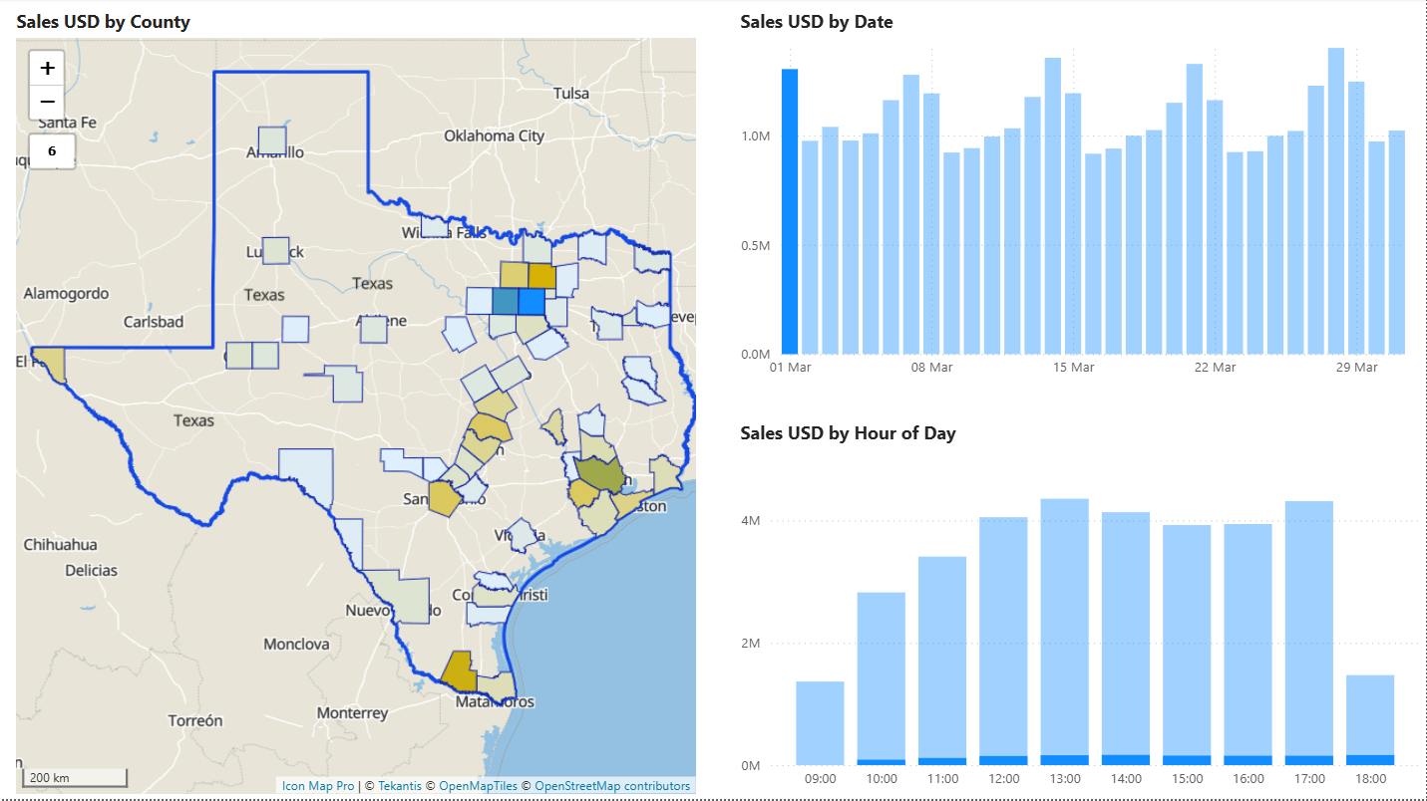Open the Icon Map Pro attribution link
The height and width of the screenshot is (801, 1427).
pyautogui.click(x=318, y=786)
